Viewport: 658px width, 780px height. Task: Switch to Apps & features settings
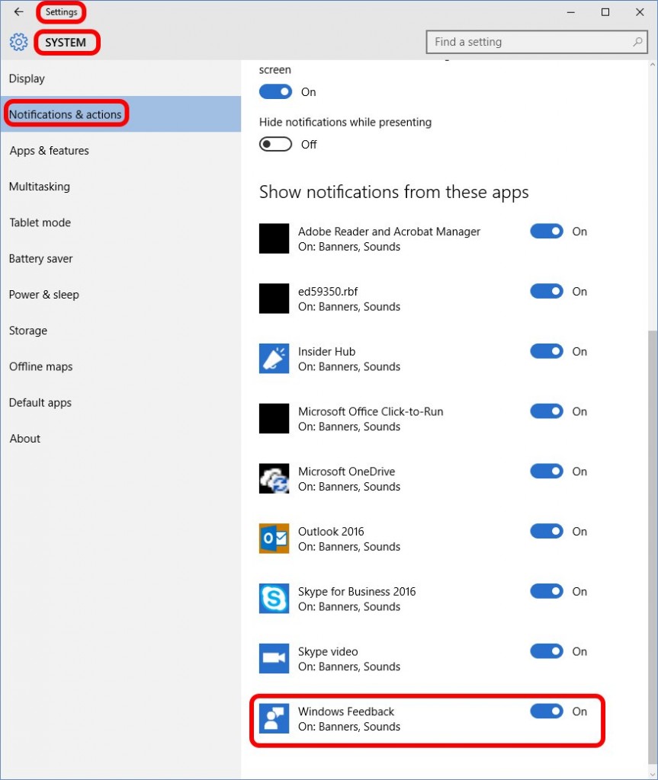point(49,150)
